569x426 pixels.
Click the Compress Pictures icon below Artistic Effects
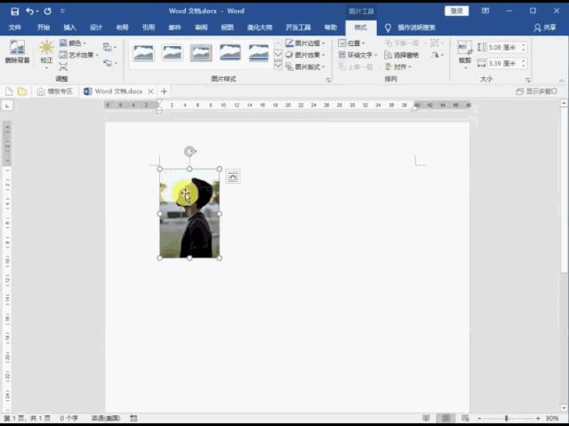coord(63,67)
